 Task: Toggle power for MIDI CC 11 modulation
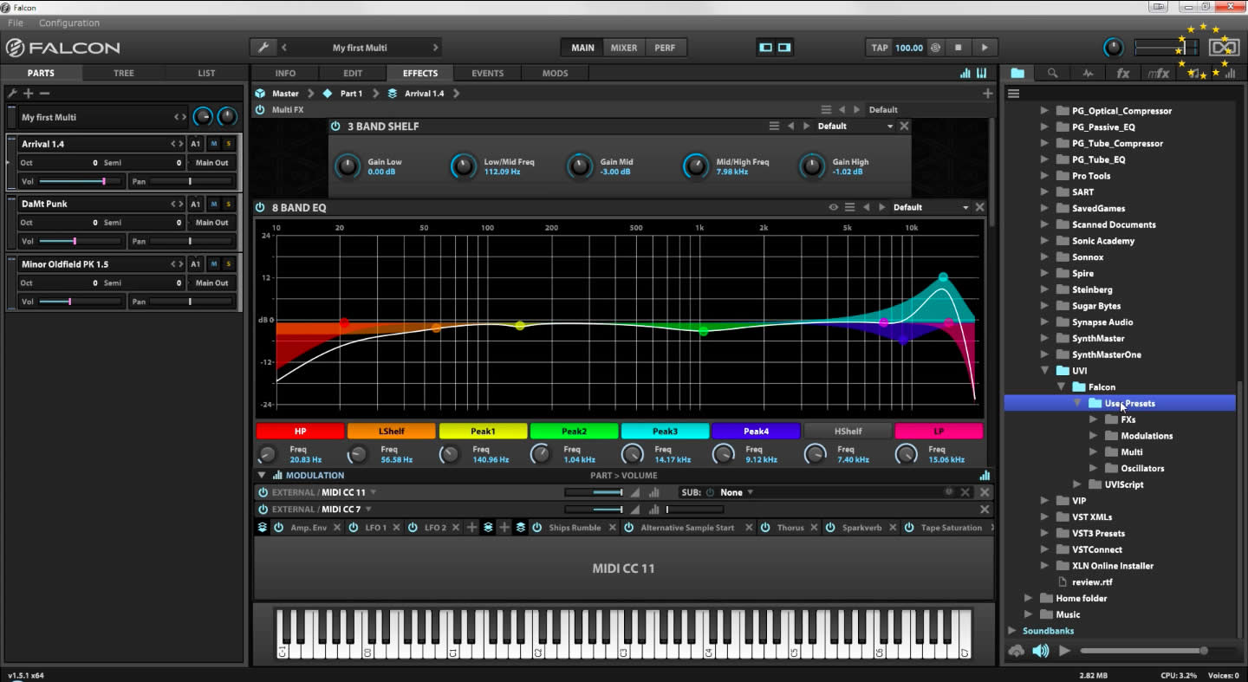click(263, 492)
